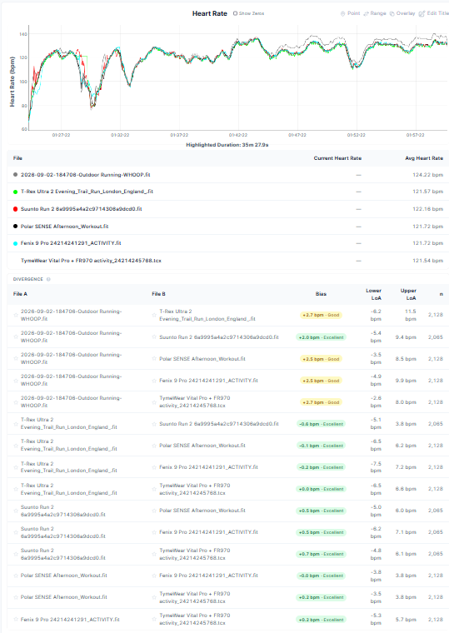The width and height of the screenshot is (449, 633).
Task: Click the 121.54 bpm average value
Action: point(427,261)
